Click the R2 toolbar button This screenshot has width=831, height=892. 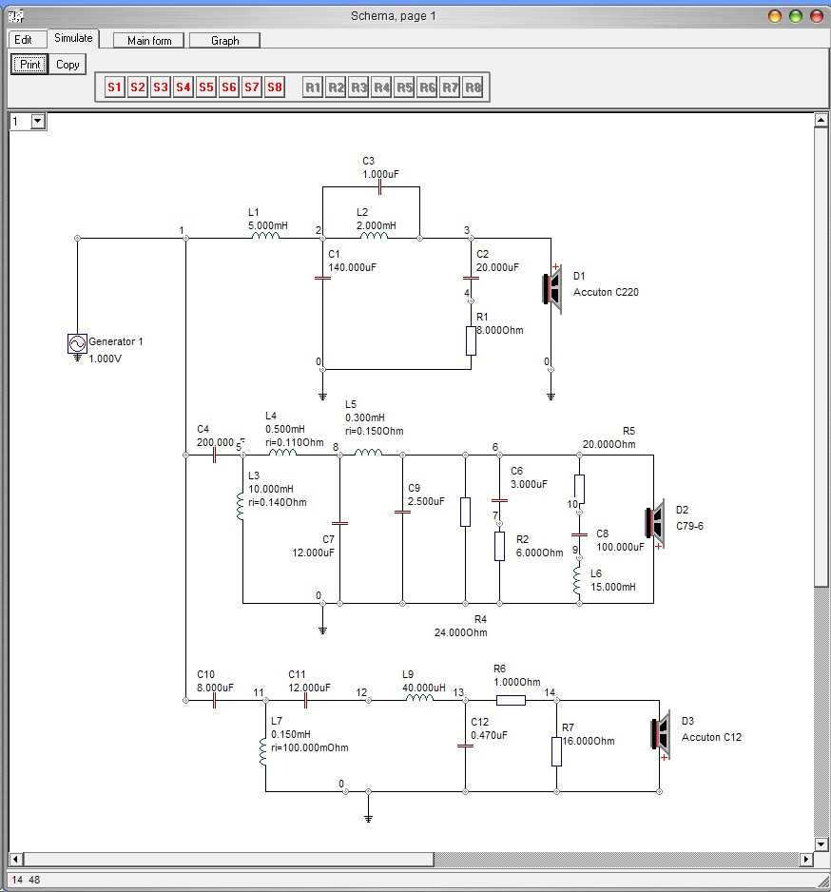coord(336,87)
